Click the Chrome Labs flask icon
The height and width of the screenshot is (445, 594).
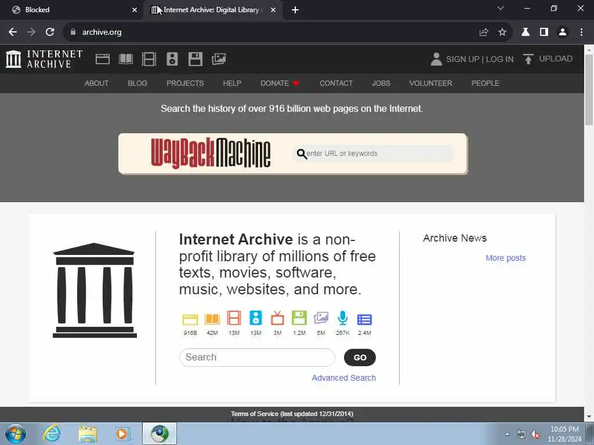526,32
